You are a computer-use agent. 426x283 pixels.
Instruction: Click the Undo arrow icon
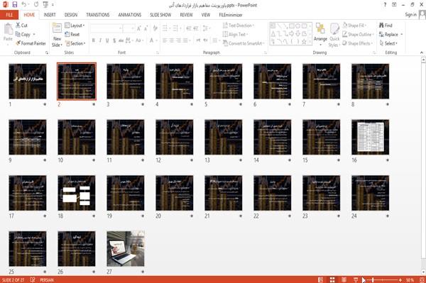point(24,5)
